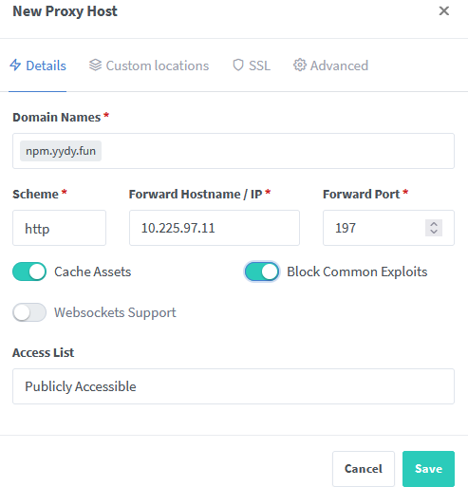This screenshot has height=487, width=468.
Task: Click the lightning bolt Details icon
Action: [15, 66]
